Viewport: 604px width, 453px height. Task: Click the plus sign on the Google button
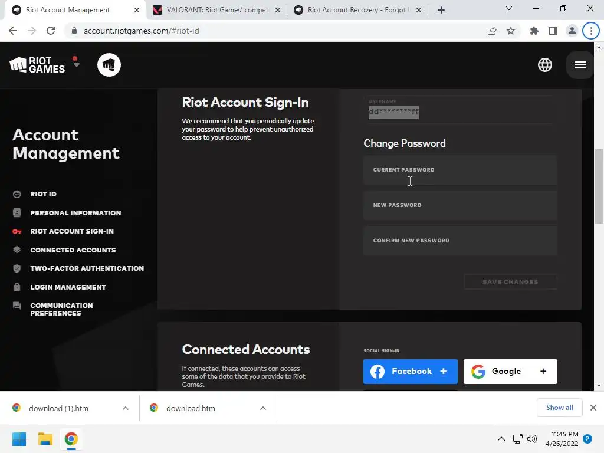543,372
